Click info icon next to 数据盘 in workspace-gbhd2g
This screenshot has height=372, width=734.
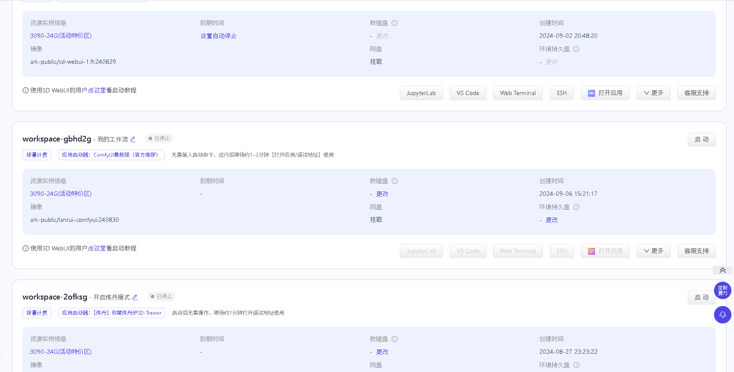click(x=395, y=181)
